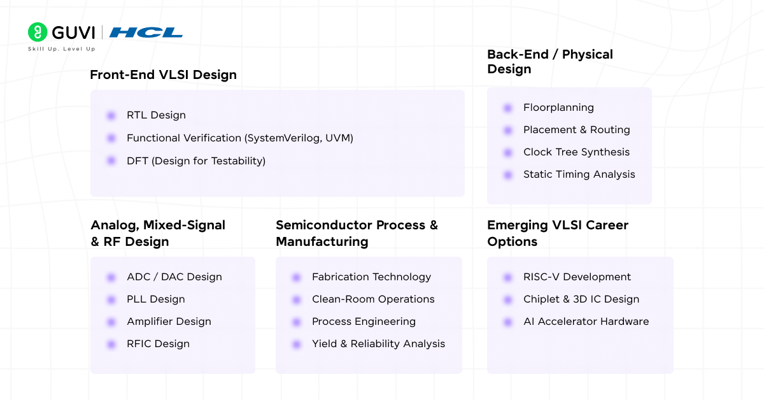This screenshot has width=764, height=400.
Task: Select the Front-End VLSI Design heading
Action: pos(163,75)
